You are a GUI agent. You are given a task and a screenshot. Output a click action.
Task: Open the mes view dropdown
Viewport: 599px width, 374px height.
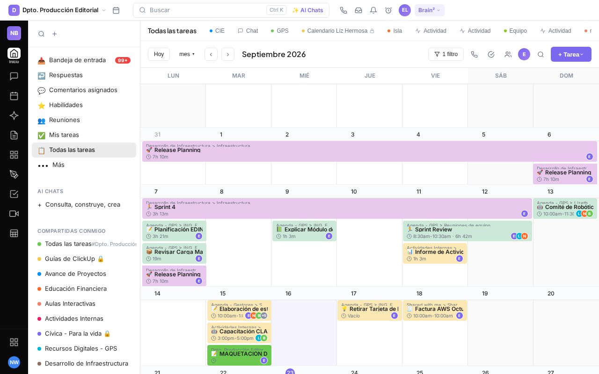pos(187,54)
